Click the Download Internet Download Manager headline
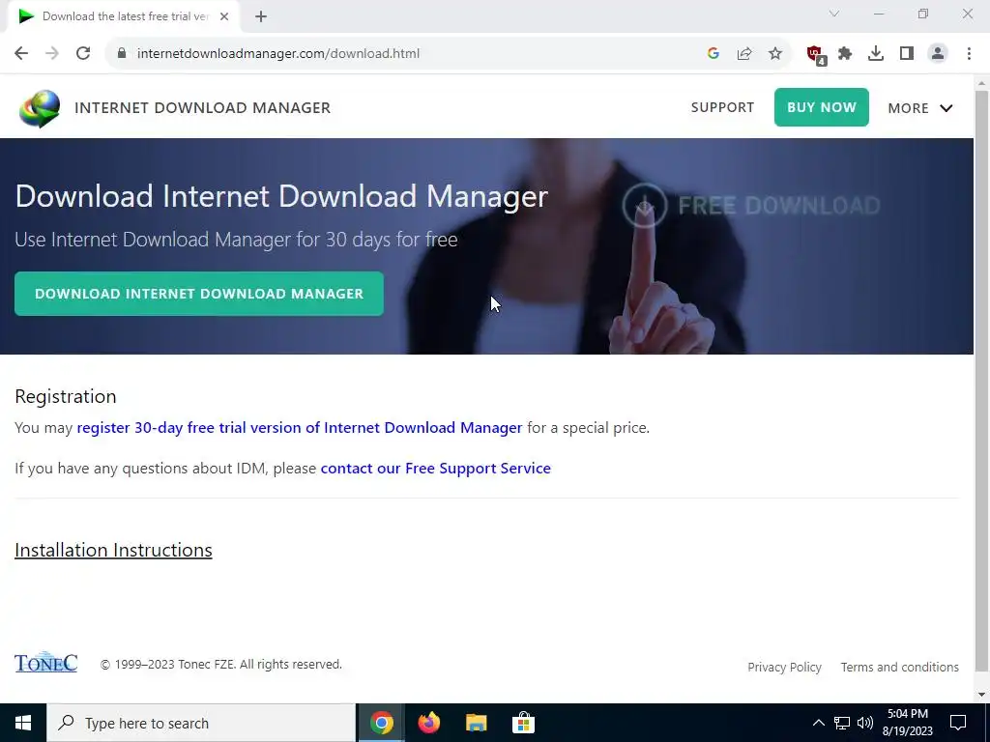 coord(281,196)
